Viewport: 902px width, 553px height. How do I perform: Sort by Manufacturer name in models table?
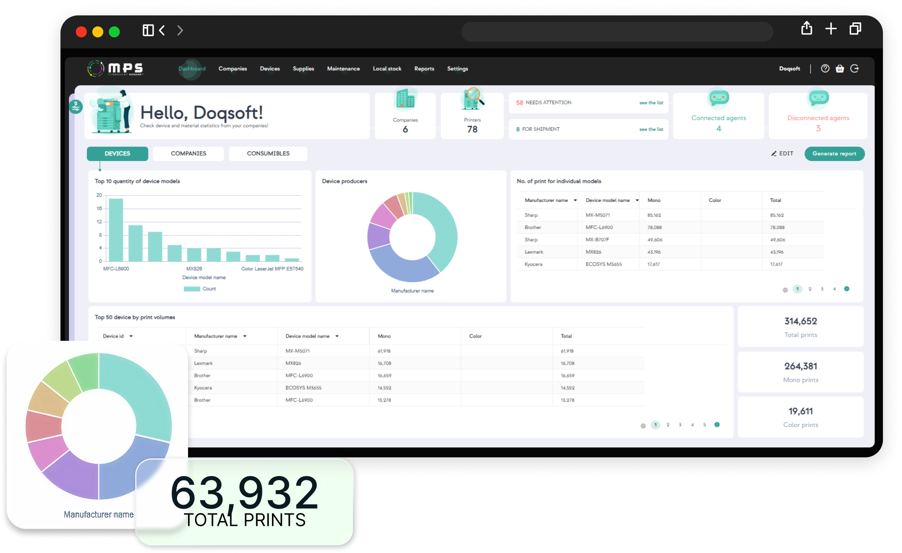575,200
